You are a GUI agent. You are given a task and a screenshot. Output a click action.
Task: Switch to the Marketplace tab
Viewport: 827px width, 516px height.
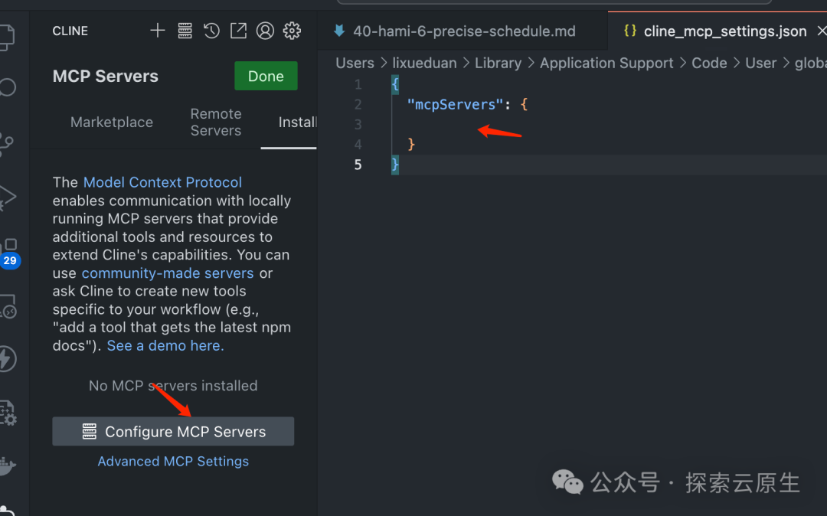111,122
